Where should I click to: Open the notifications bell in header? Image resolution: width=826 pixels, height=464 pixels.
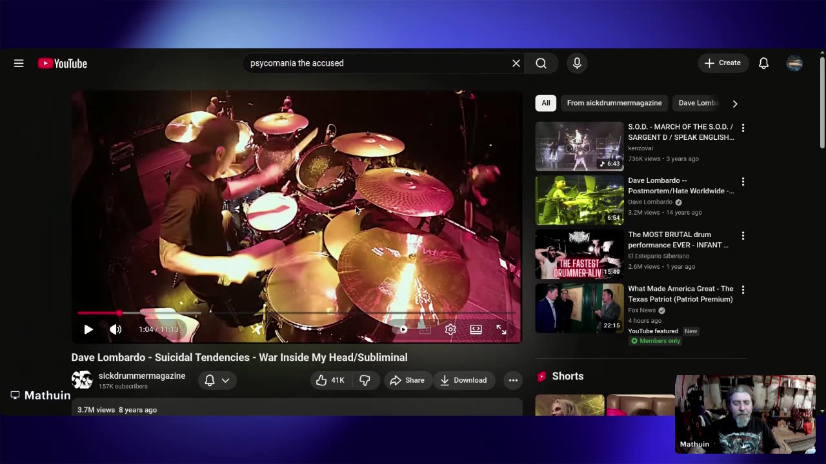763,63
